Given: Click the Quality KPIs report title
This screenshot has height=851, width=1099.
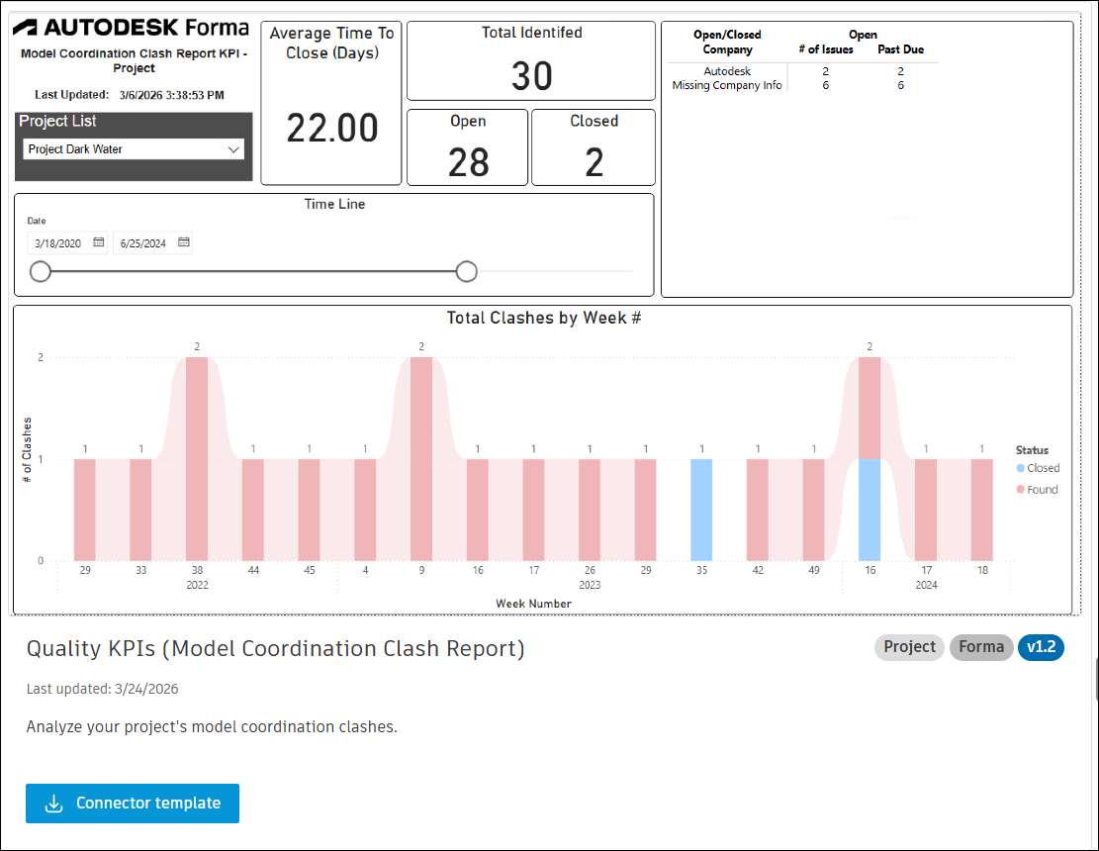Looking at the screenshot, I should [275, 648].
